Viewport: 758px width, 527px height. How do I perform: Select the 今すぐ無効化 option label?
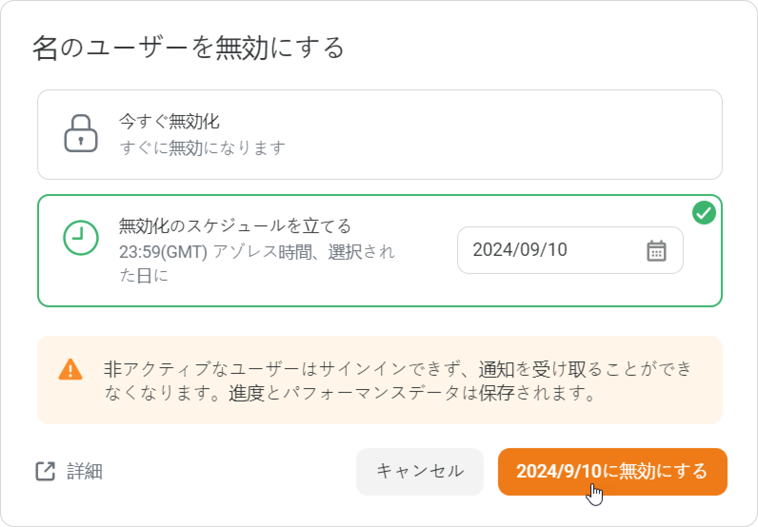tap(169, 122)
